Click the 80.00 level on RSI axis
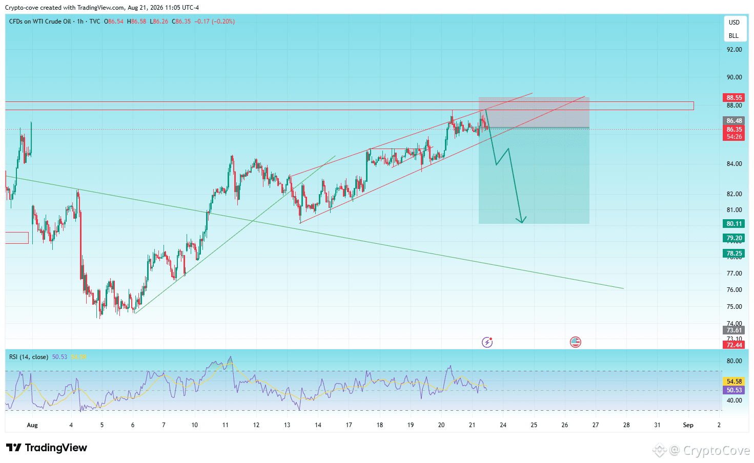The width and height of the screenshot is (754, 463). pos(734,361)
